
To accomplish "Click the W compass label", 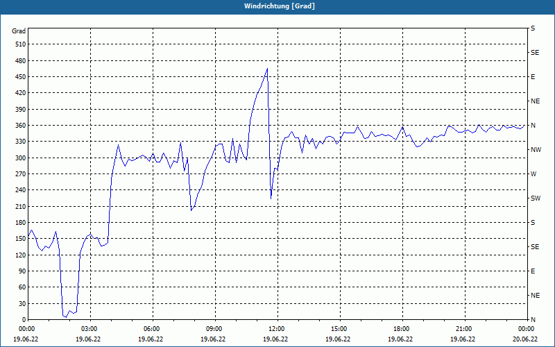I will click(533, 174).
